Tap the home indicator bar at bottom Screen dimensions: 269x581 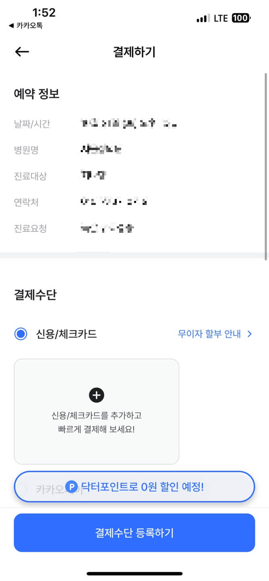134,573
